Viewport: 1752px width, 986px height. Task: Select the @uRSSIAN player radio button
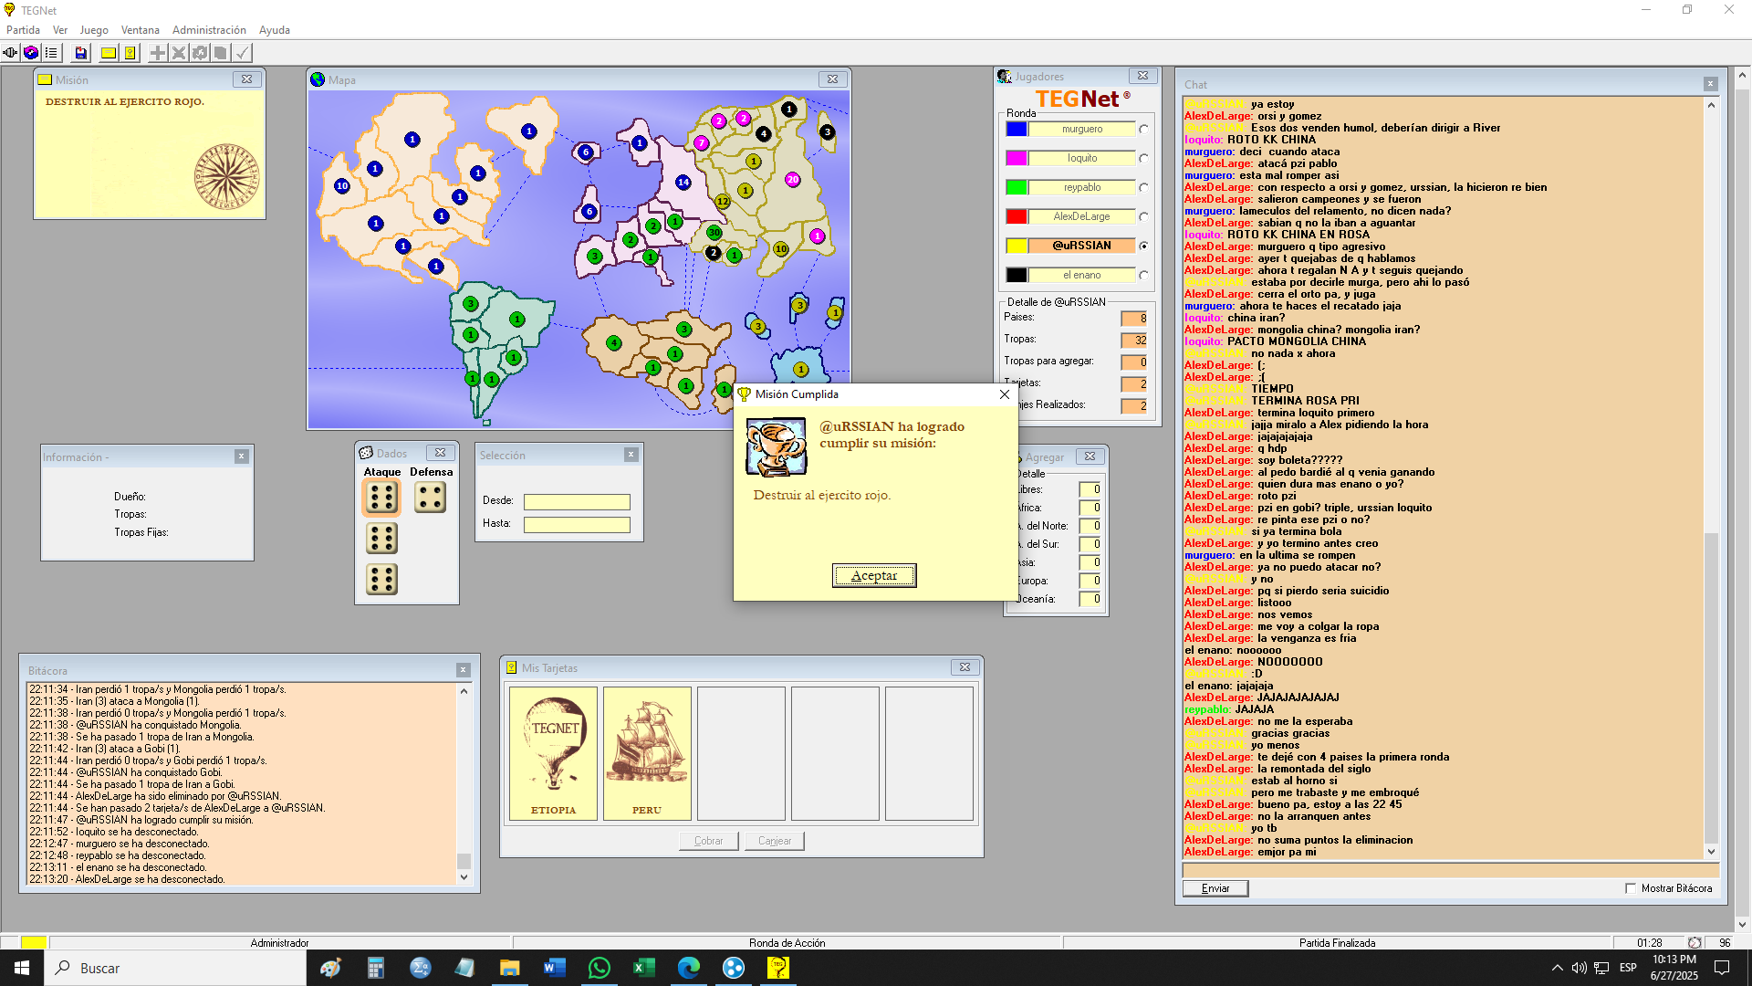tap(1143, 246)
